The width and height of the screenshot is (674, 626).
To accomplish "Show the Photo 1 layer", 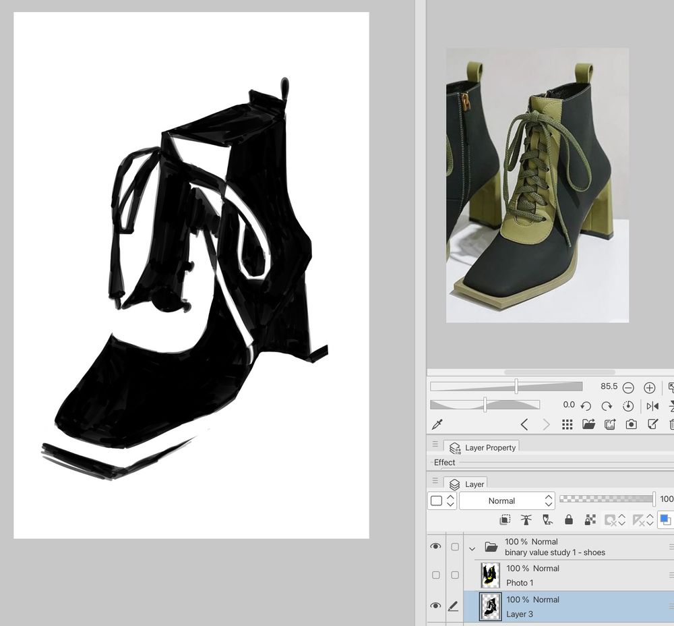I will tap(436, 575).
